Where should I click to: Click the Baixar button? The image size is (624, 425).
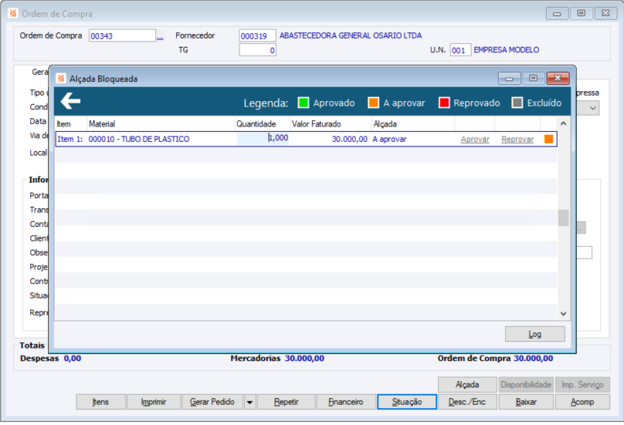[526, 402]
